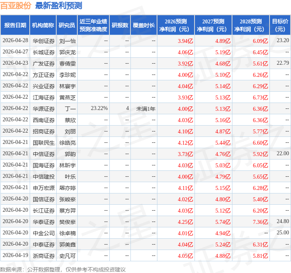
Task: Click the 报告日期 column header
Action: [15, 25]
